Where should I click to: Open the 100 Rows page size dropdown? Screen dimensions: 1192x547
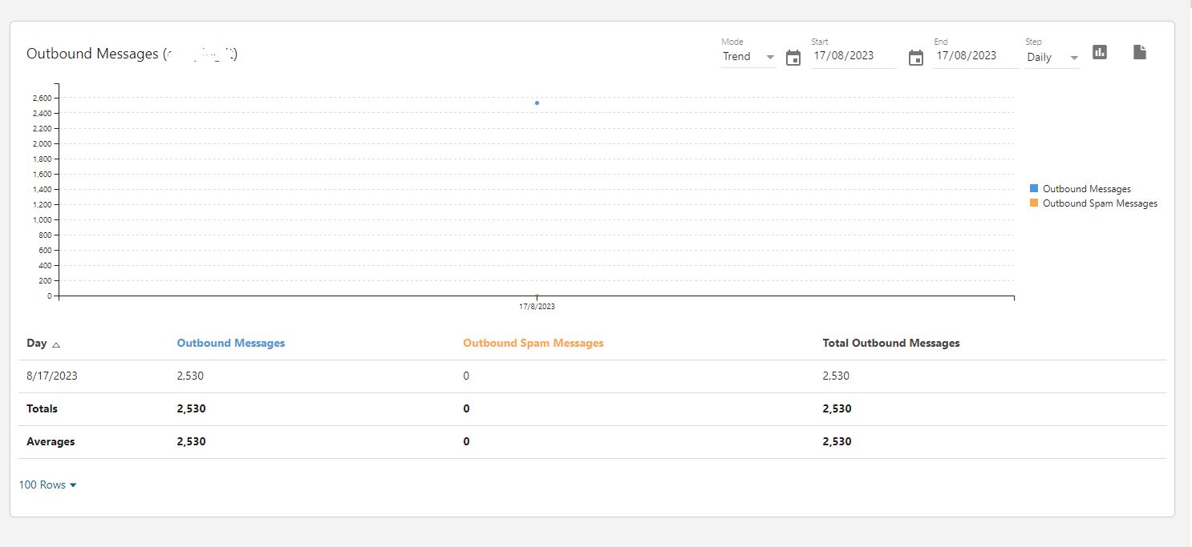pos(48,485)
